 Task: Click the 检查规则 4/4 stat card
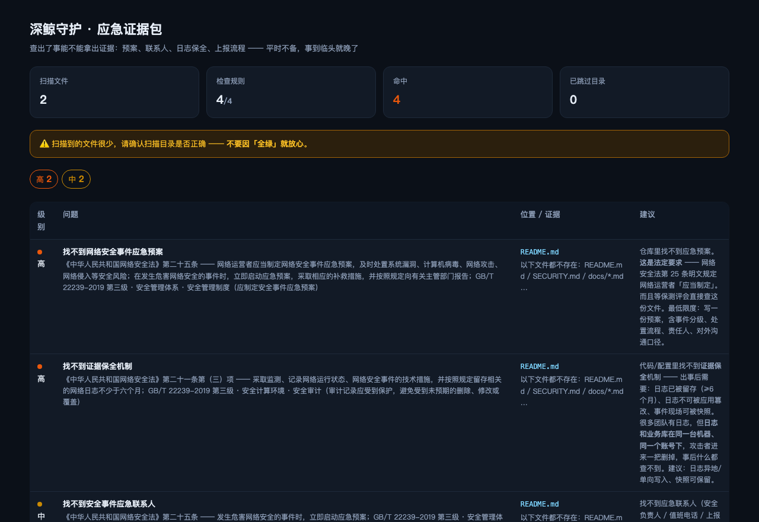(x=291, y=92)
